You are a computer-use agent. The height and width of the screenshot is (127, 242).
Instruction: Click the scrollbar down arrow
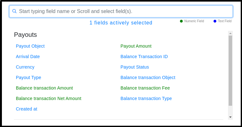pos(230,117)
